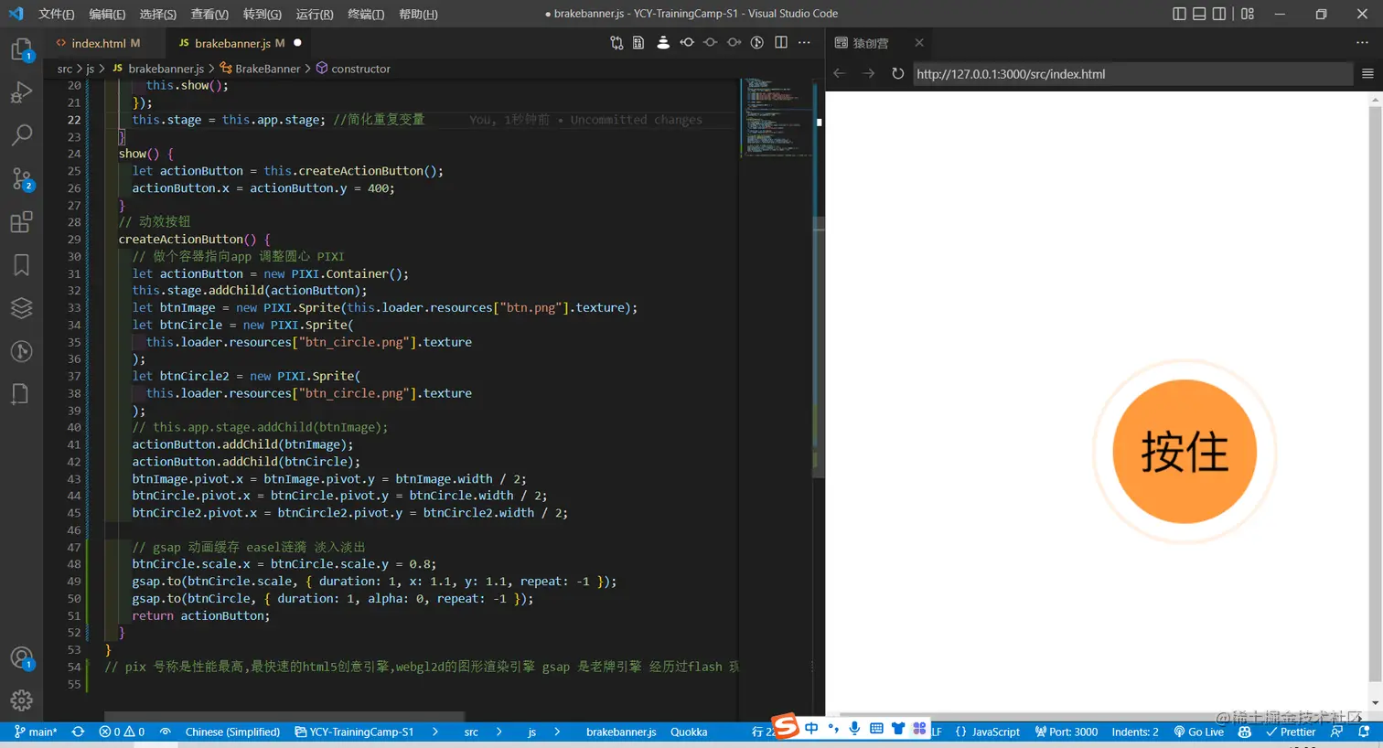Viewport: 1383px width, 748px height.
Task: Open the stacked layers icon view
Action: pos(21,308)
